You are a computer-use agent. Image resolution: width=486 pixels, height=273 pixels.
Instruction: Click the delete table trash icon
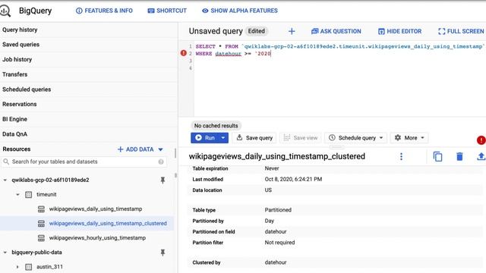(x=459, y=157)
